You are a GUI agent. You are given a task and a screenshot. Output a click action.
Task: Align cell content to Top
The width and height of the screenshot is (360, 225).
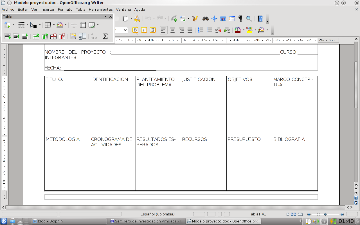[8, 36]
